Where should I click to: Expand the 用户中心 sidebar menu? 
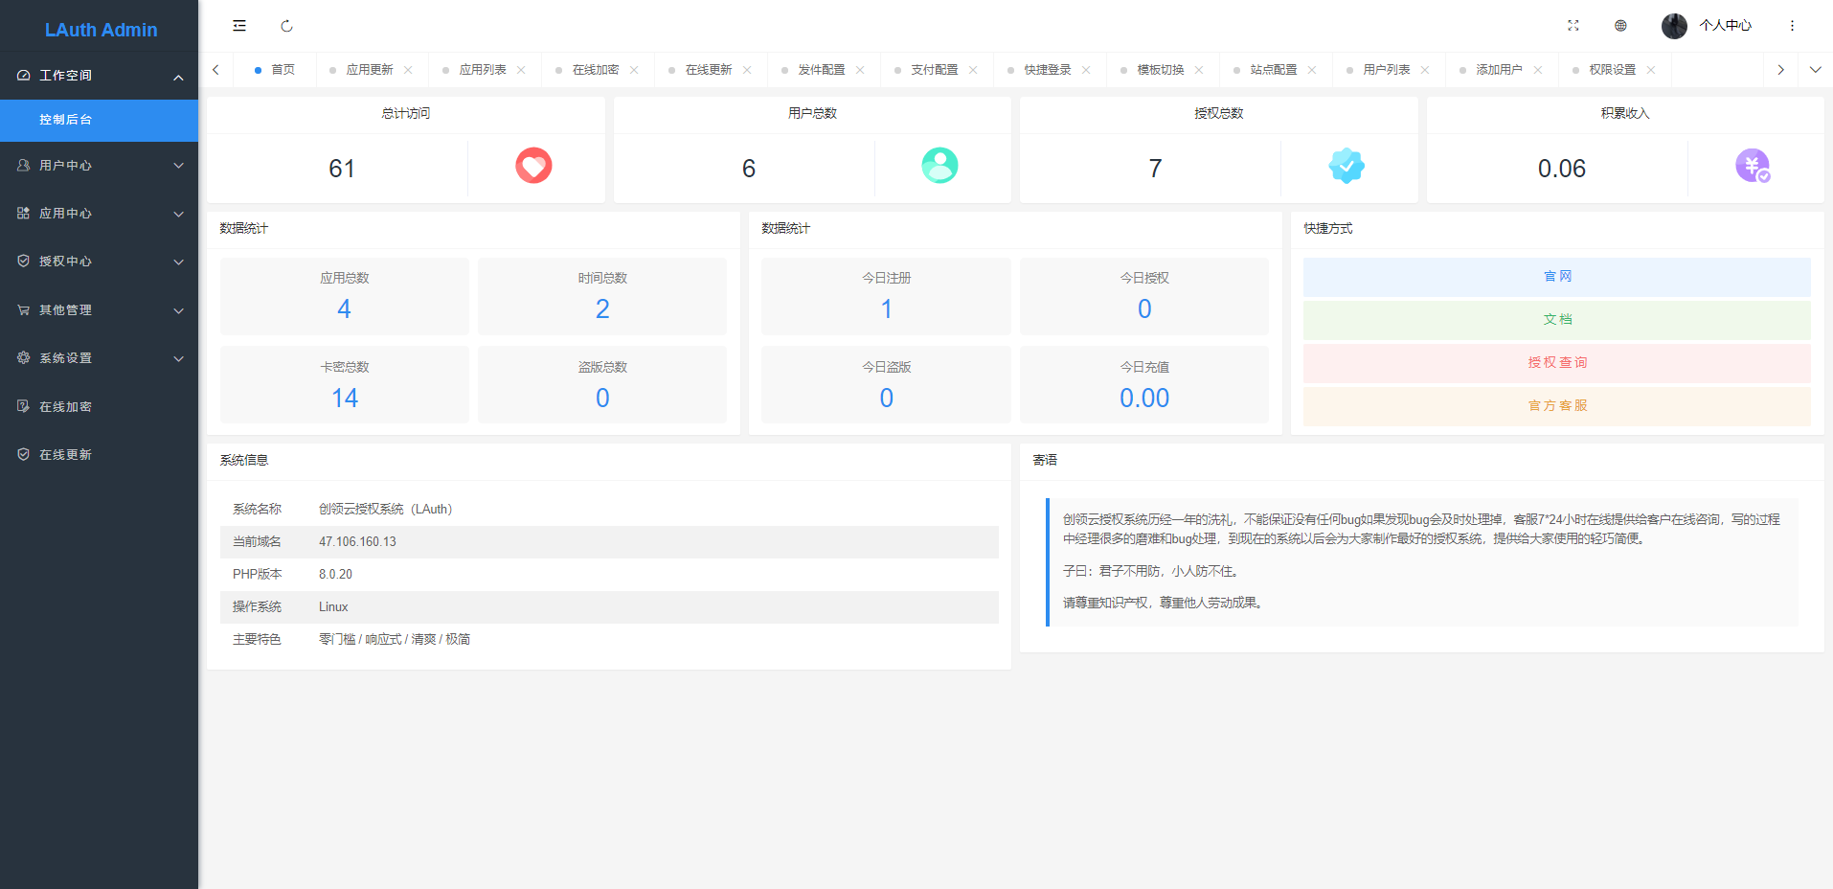pos(99,166)
